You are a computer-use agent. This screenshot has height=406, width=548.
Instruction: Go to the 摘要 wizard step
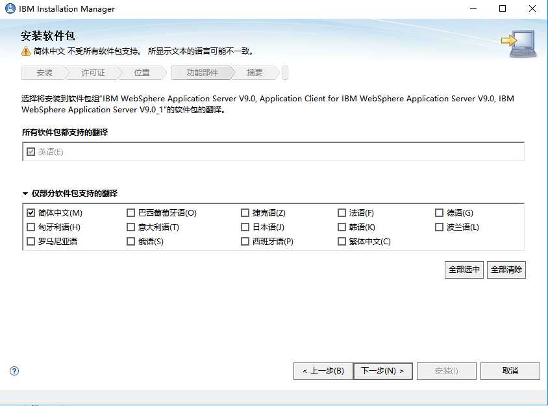[x=255, y=73]
